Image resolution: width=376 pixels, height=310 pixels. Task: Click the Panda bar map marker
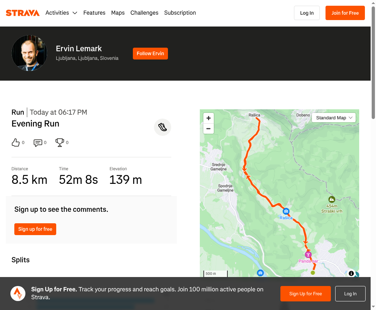308,254
